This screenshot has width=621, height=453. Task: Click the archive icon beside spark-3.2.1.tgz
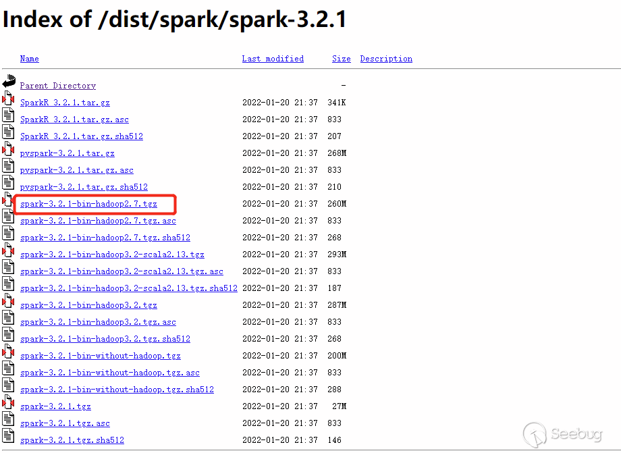click(x=8, y=402)
